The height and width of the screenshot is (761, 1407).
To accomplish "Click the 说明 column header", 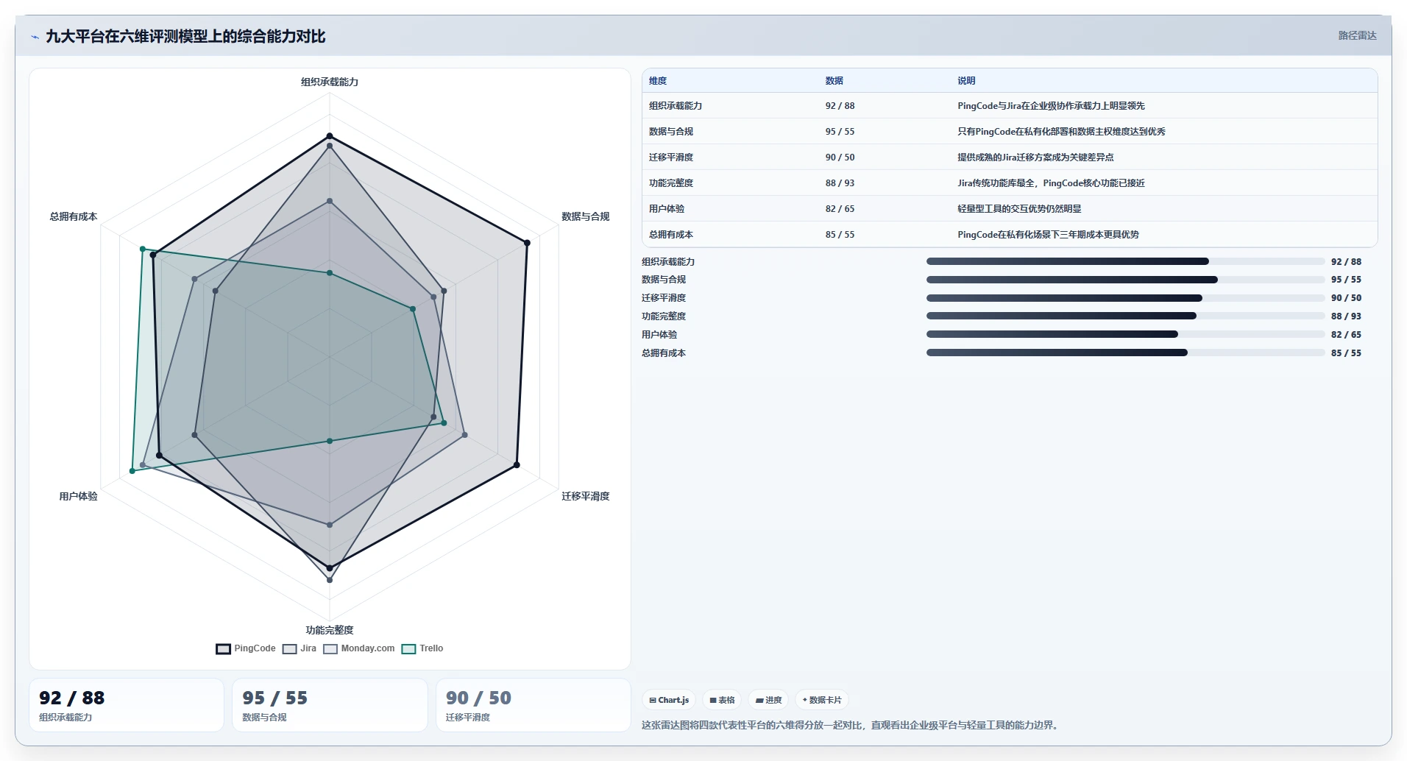I will (x=966, y=81).
